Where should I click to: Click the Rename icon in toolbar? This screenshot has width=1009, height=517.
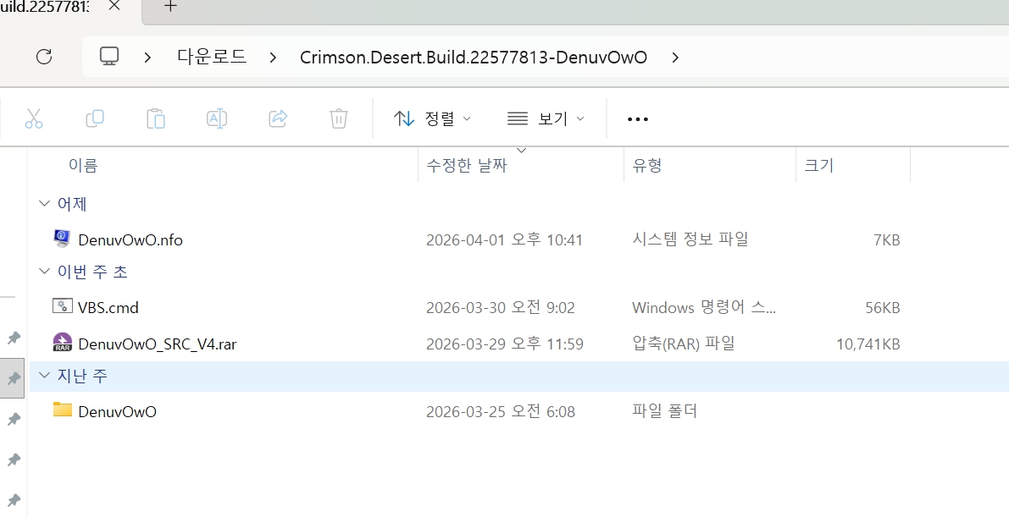[217, 118]
